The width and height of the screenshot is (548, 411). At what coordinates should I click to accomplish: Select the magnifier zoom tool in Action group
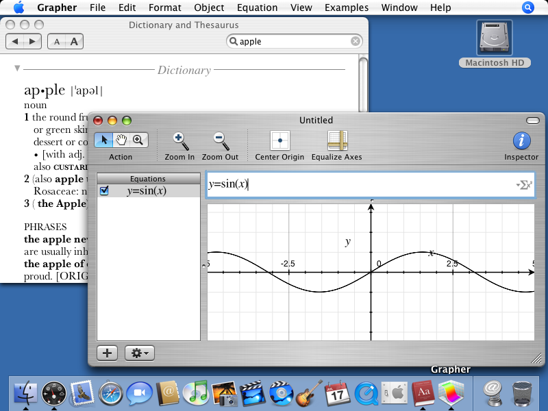coord(138,140)
